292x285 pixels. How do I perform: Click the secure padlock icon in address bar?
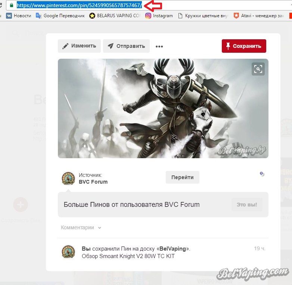point(12,5)
